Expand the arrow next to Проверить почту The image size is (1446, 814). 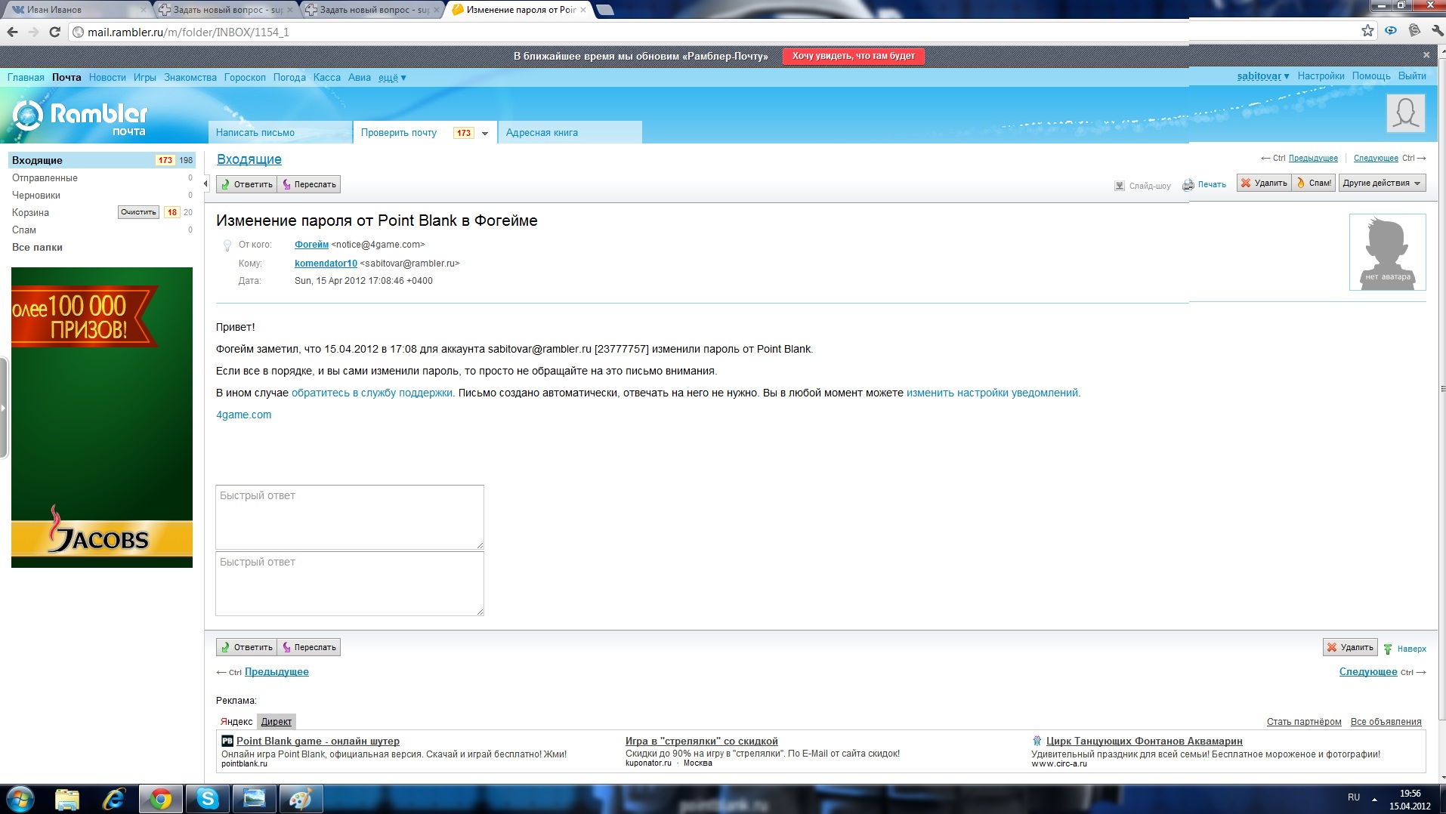coord(485,133)
